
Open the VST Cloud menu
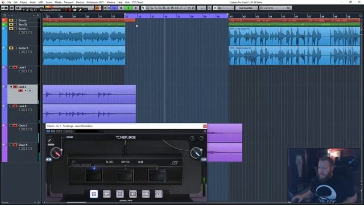pos(137,2)
